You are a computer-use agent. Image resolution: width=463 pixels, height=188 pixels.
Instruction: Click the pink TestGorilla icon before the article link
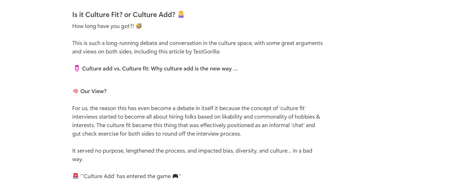click(x=77, y=69)
